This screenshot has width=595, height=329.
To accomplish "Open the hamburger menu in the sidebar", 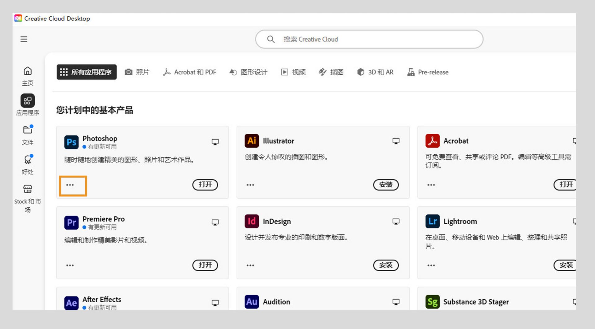I will pos(24,39).
